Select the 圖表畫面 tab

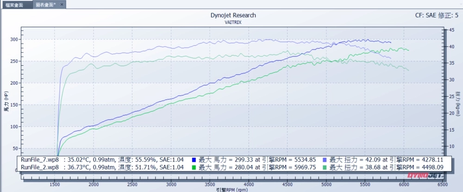46,5
